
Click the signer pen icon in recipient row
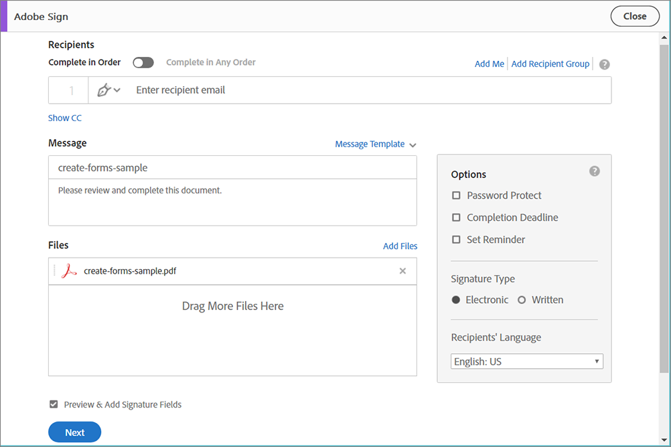pos(104,90)
